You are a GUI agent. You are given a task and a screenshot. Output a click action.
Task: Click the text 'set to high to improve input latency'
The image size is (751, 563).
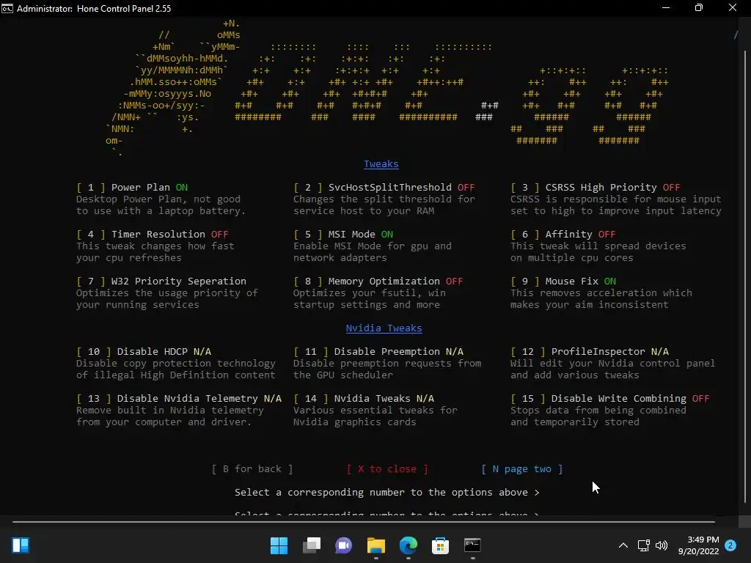tap(616, 210)
